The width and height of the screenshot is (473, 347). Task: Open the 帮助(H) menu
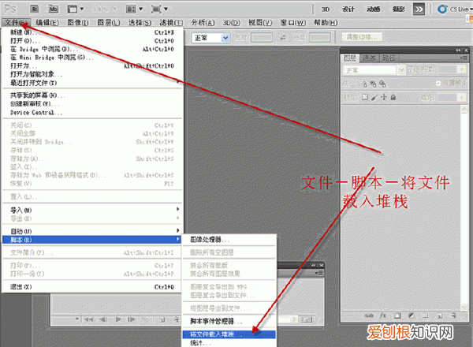(326, 23)
